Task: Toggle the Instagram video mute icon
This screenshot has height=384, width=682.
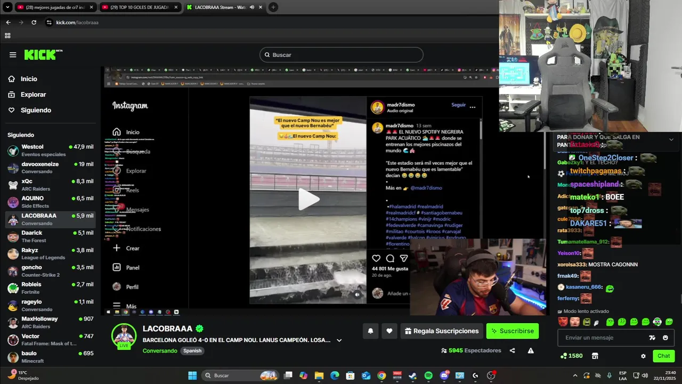Action: (x=358, y=294)
